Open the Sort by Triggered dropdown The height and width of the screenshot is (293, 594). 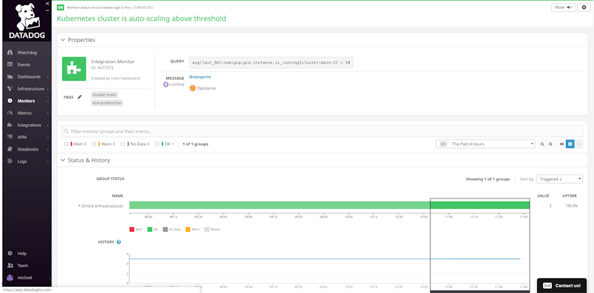(x=560, y=179)
